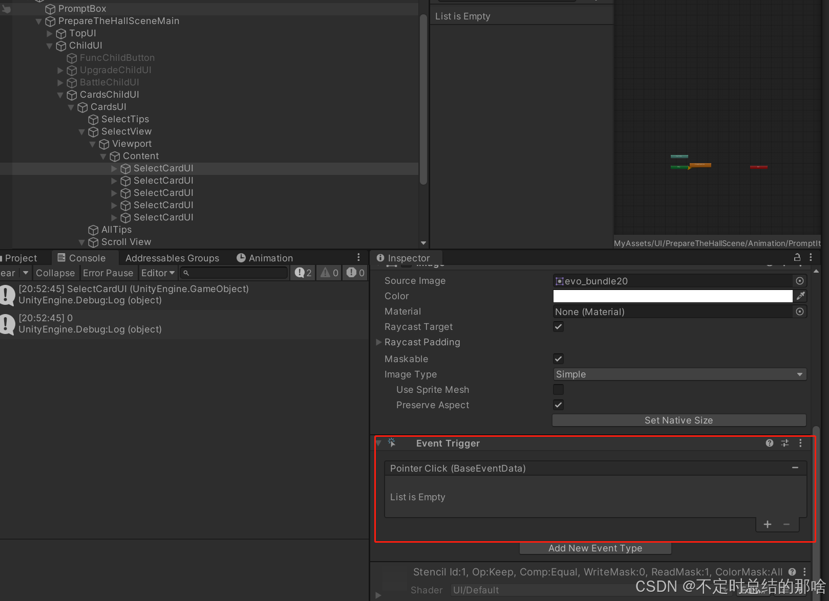Open the Image Type dropdown
This screenshot has height=601, width=829.
click(x=679, y=374)
